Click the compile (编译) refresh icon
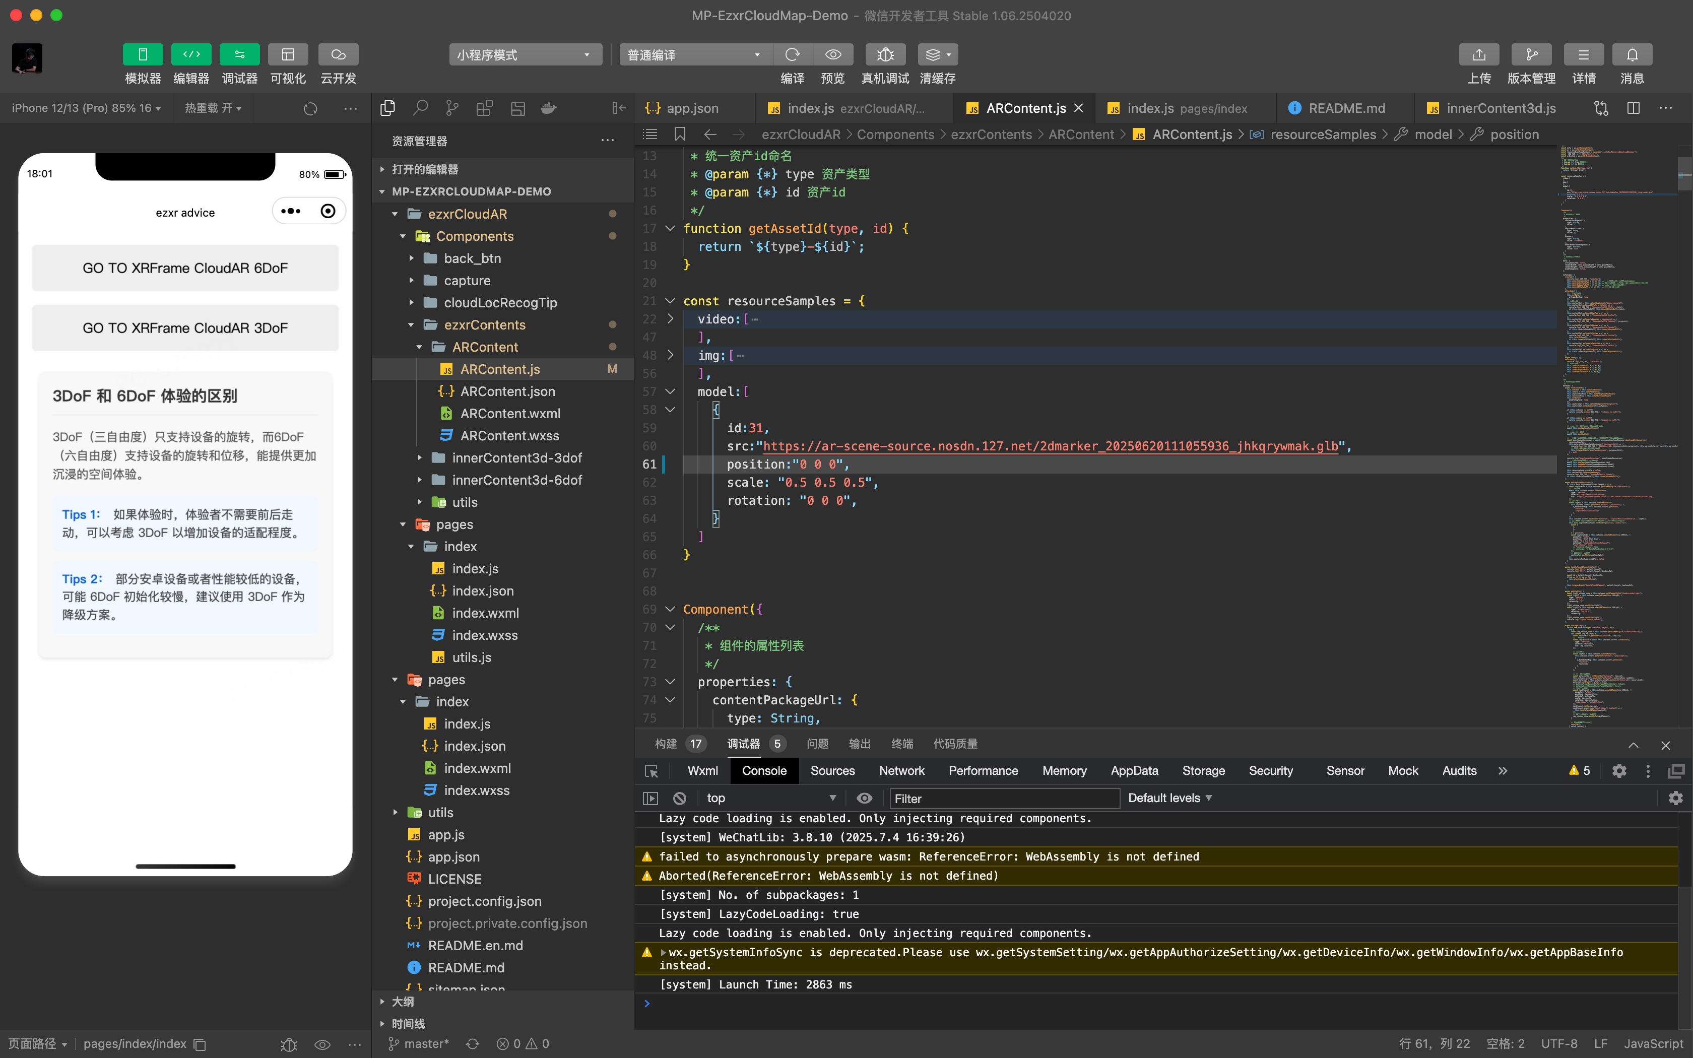The height and width of the screenshot is (1058, 1693). tap(792, 54)
